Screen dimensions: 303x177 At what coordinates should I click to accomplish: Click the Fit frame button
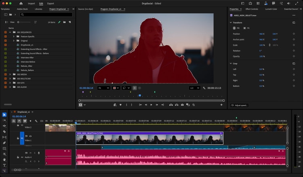tap(246, 28)
